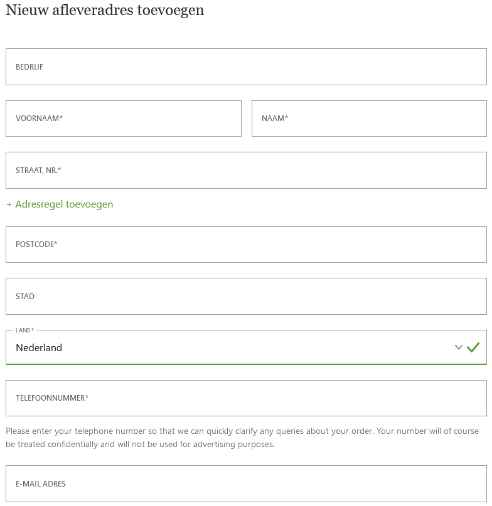Select the NAAM* surname input field
The height and width of the screenshot is (506, 492).
pyautogui.click(x=369, y=119)
